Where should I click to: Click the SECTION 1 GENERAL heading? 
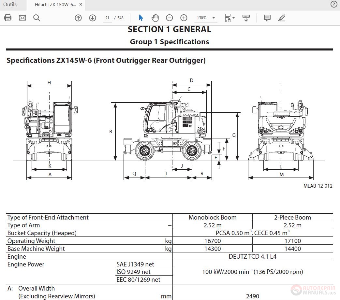170,29
